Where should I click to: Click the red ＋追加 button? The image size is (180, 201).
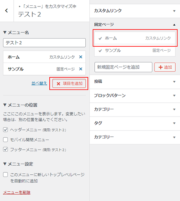pos(165,67)
